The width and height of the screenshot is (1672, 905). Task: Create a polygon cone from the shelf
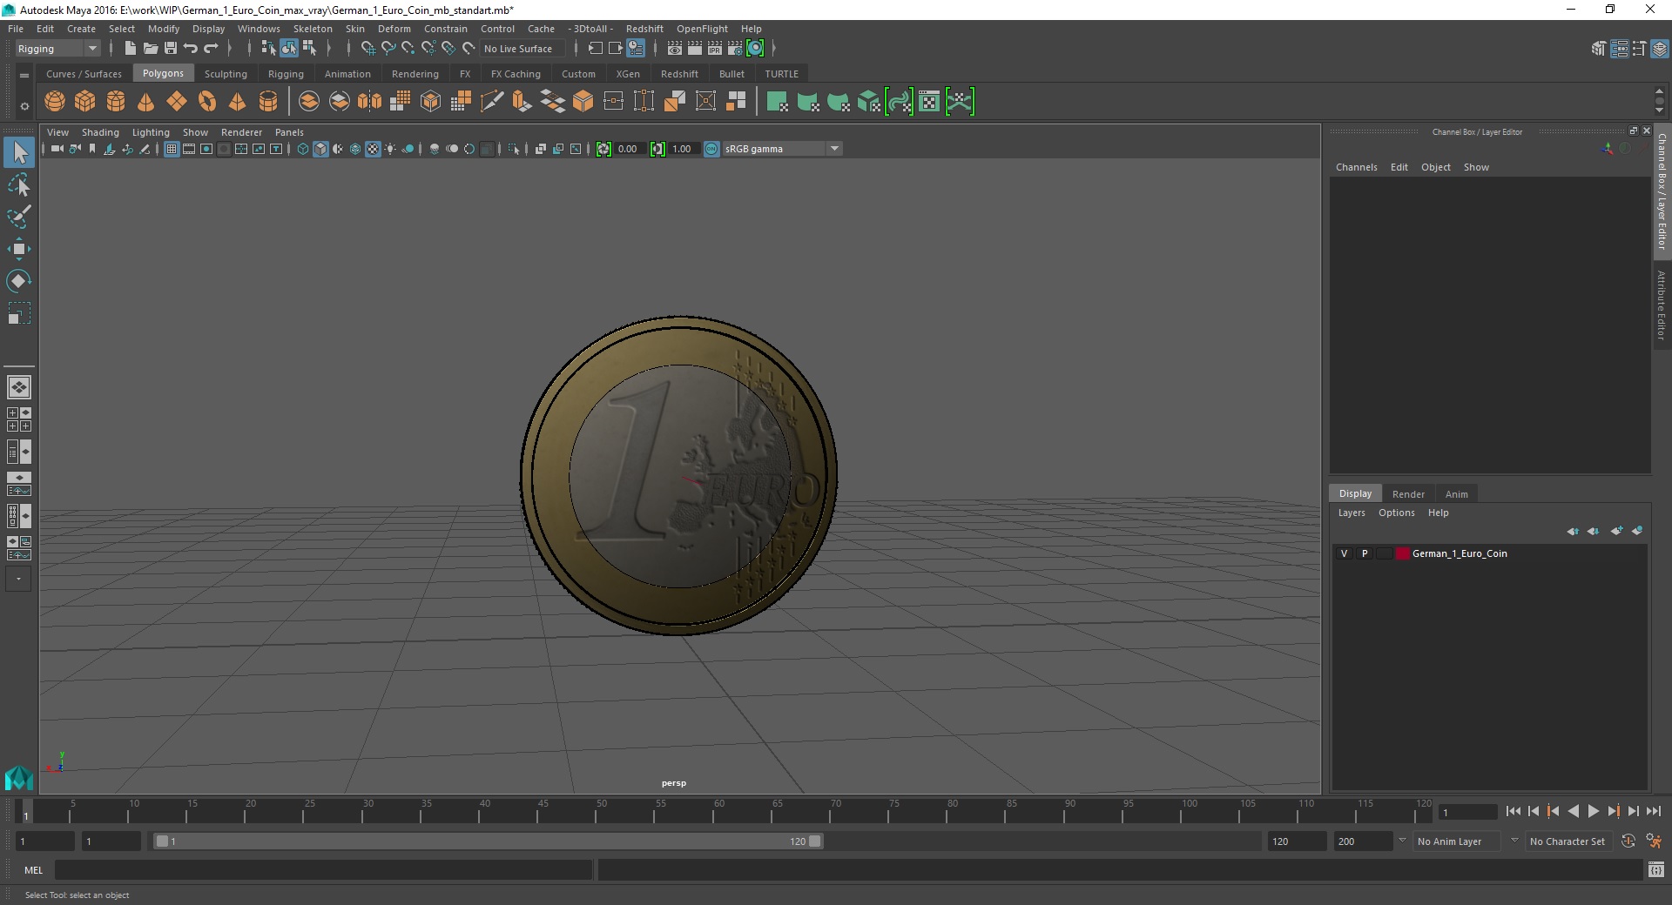[x=146, y=102]
